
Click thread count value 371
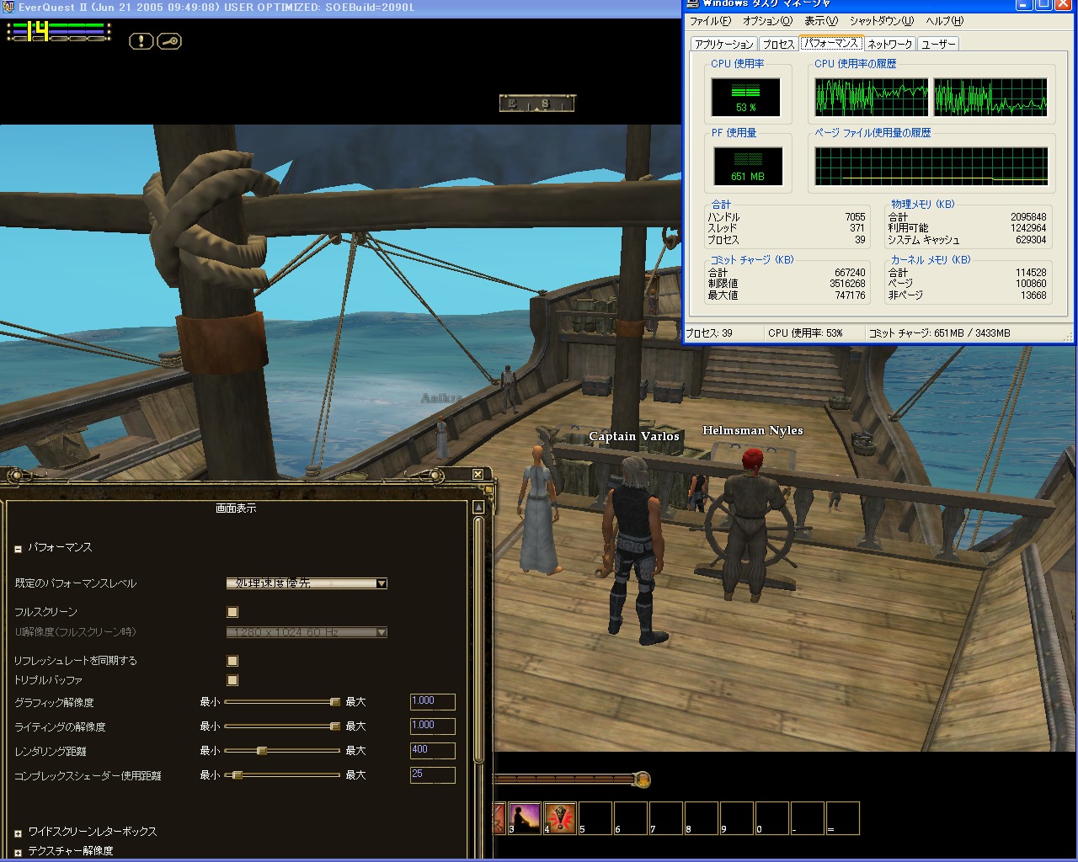[x=857, y=228]
